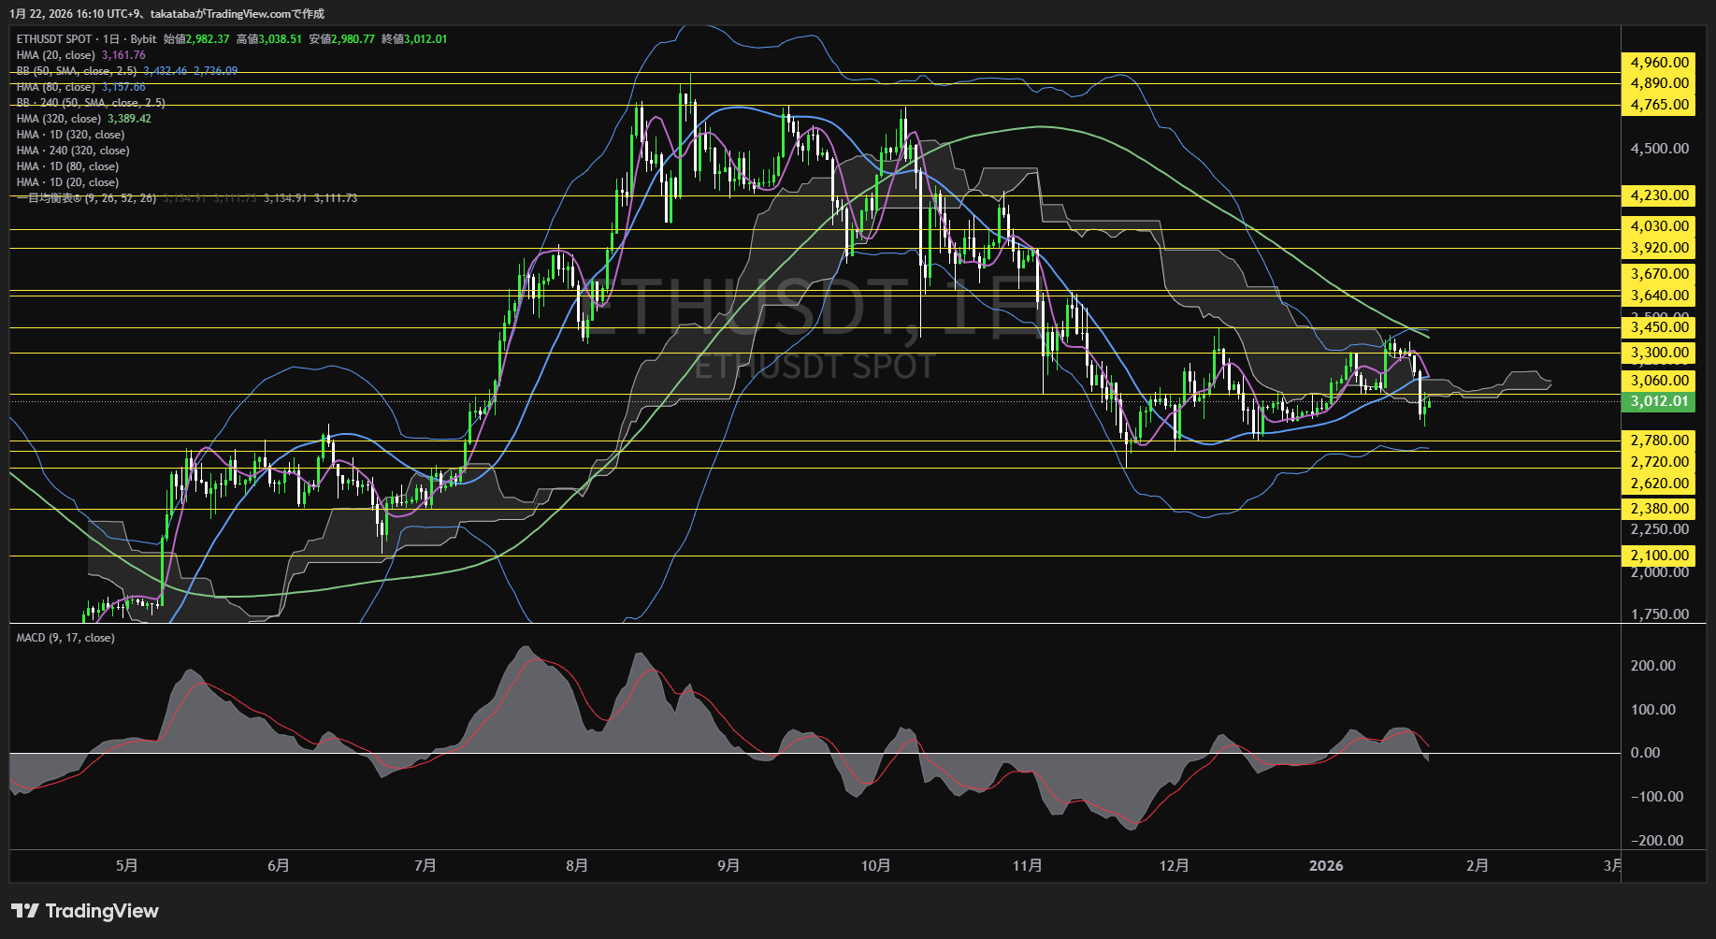Click the yellow 2,380.00 price level tag
The height and width of the screenshot is (939, 1716).
[x=1659, y=509]
